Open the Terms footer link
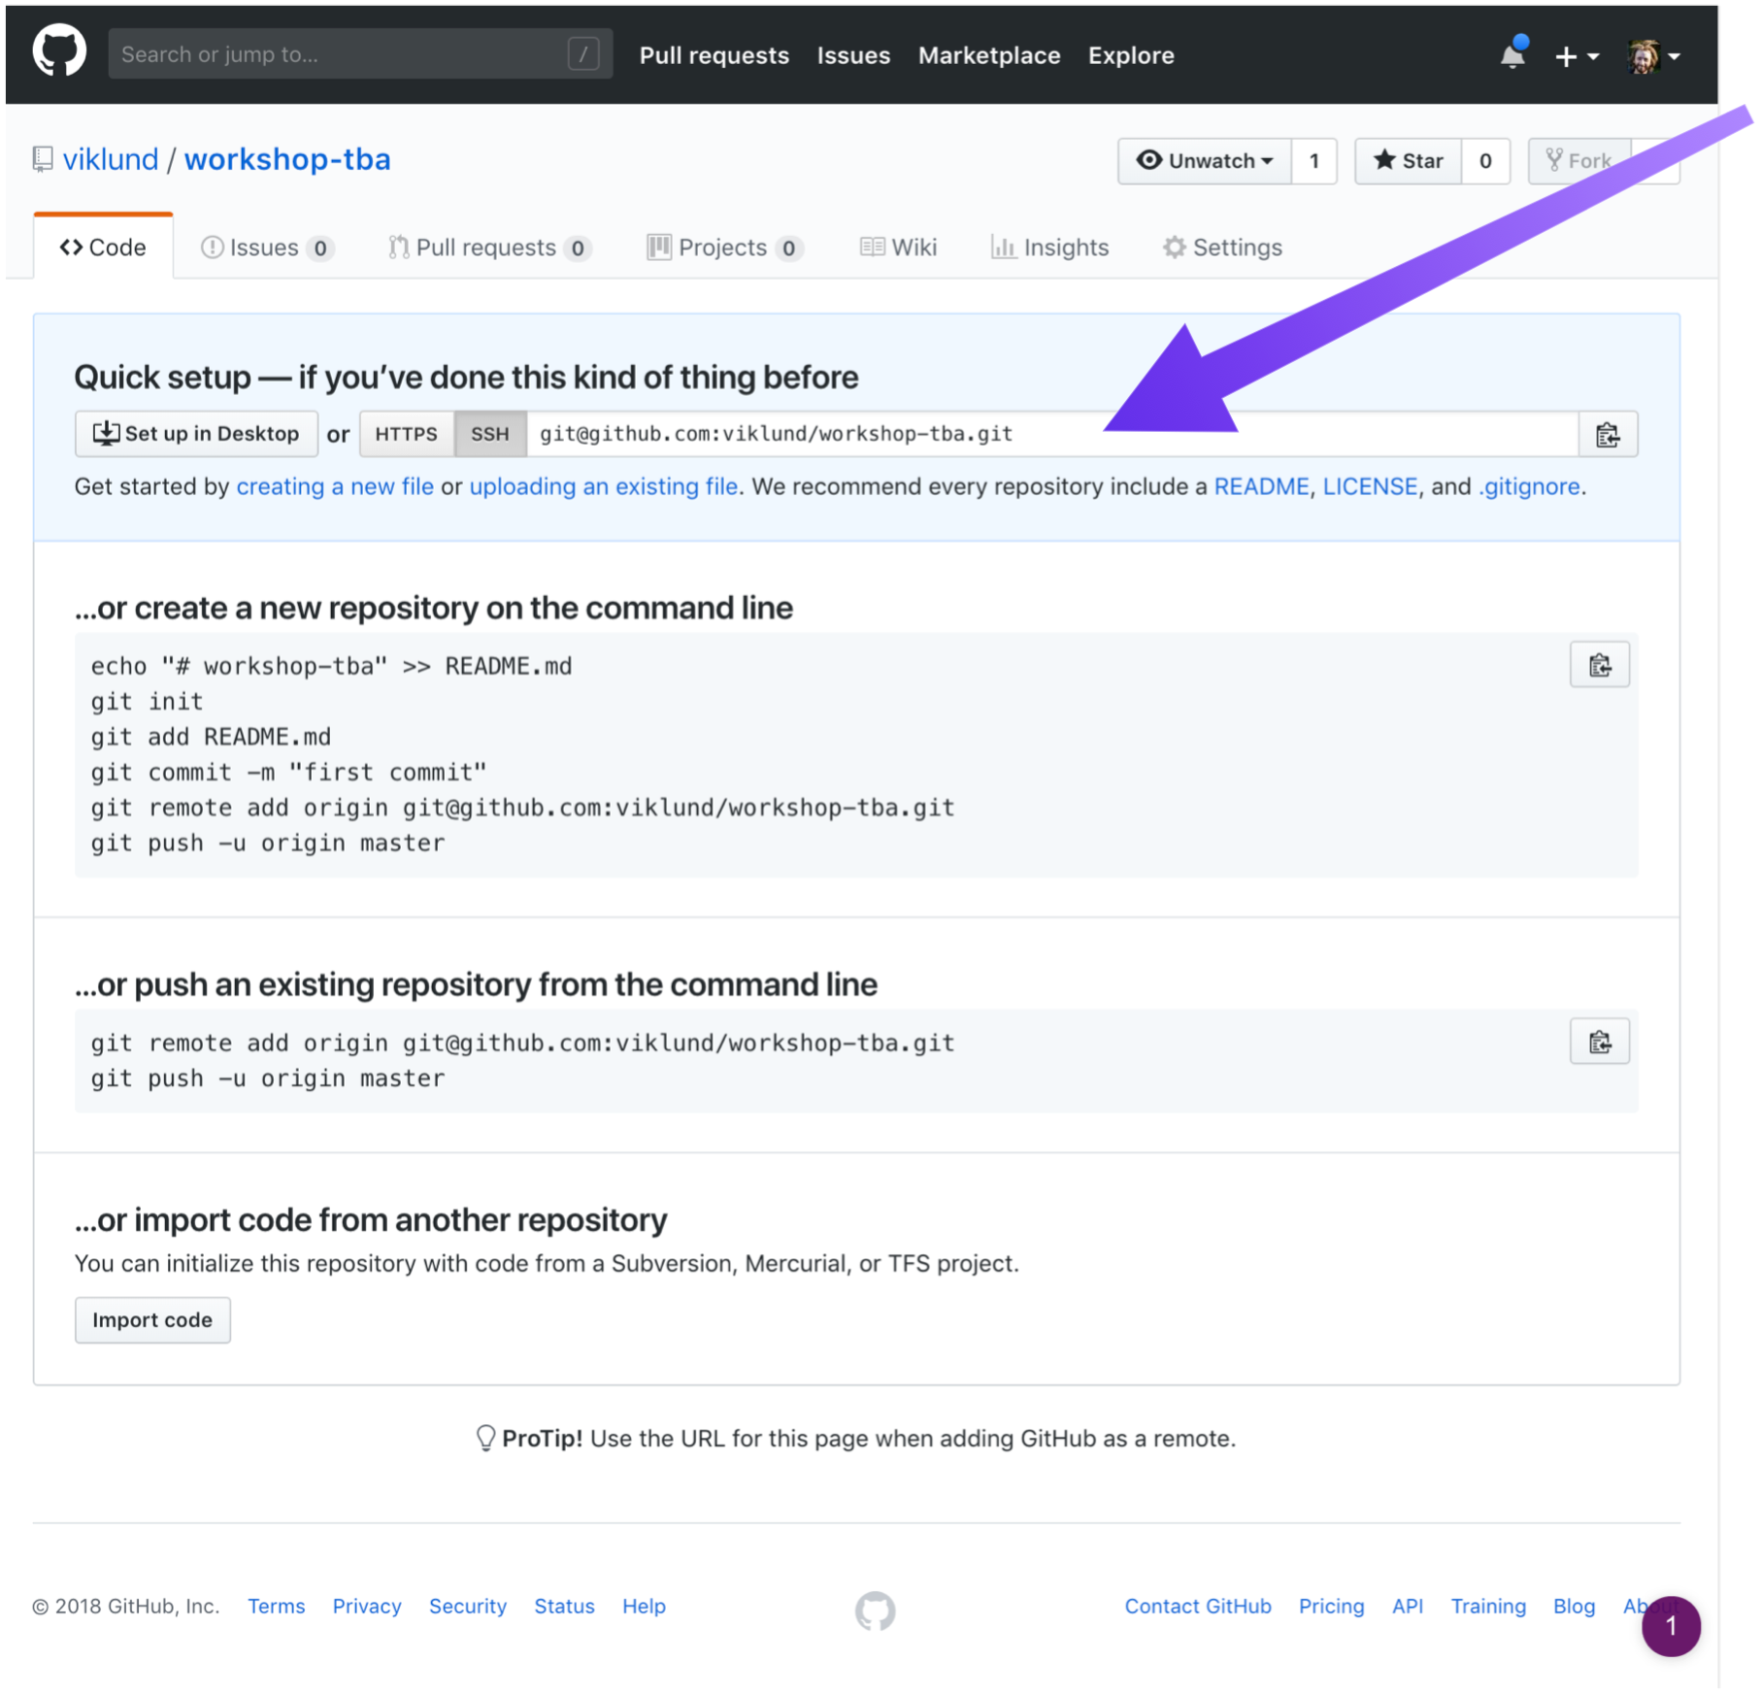Screen dimensions: 1761x1693 click(276, 1607)
